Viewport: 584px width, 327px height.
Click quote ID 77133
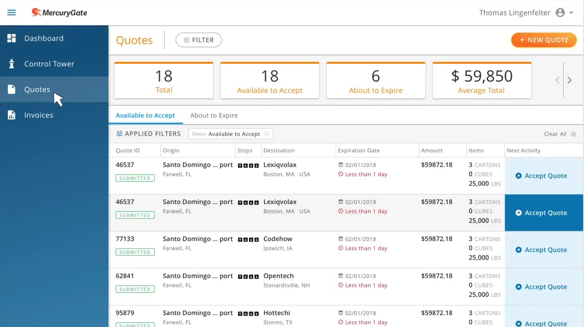point(125,239)
